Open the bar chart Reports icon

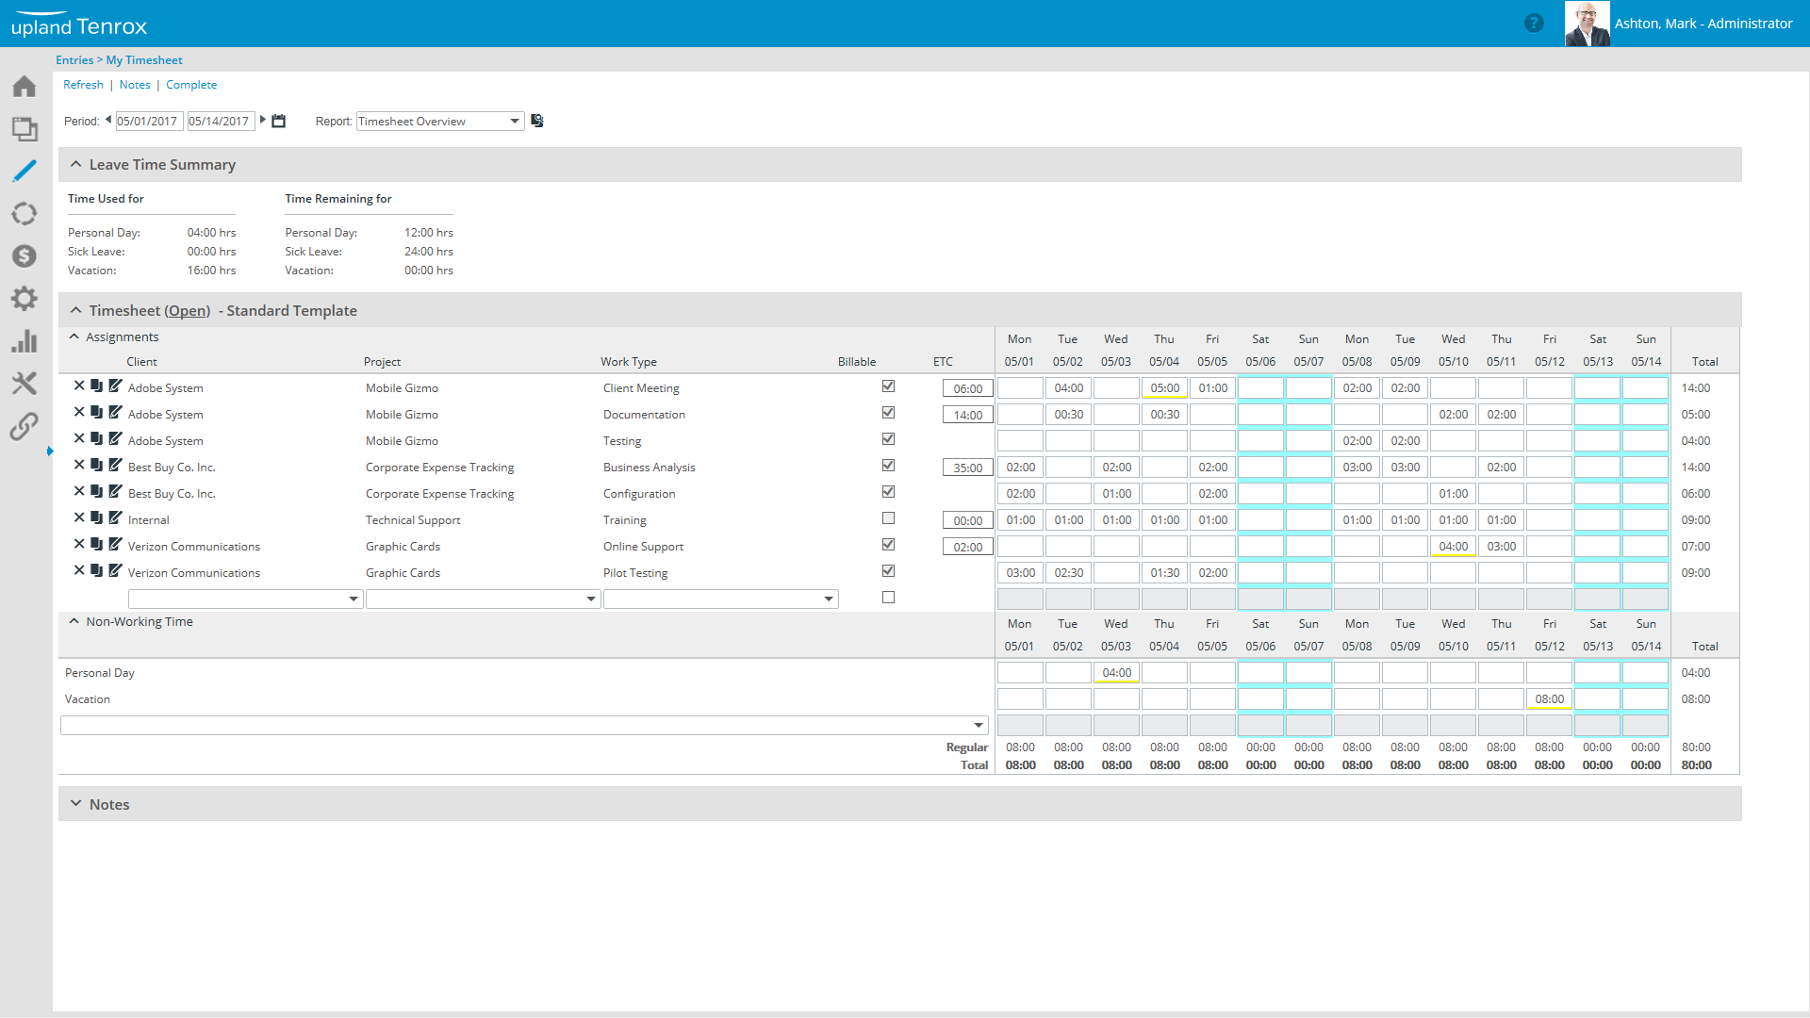25,341
